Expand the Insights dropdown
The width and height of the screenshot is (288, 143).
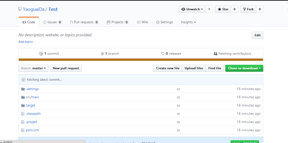(x=188, y=22)
